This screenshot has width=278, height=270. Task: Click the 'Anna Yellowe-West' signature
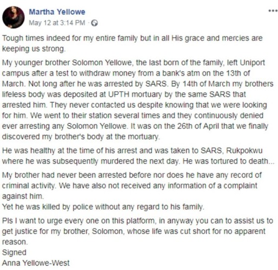click(x=36, y=263)
